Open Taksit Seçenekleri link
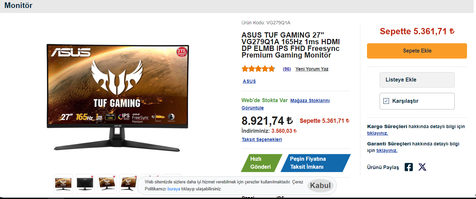Screen dimensions: 476x199 262,139
